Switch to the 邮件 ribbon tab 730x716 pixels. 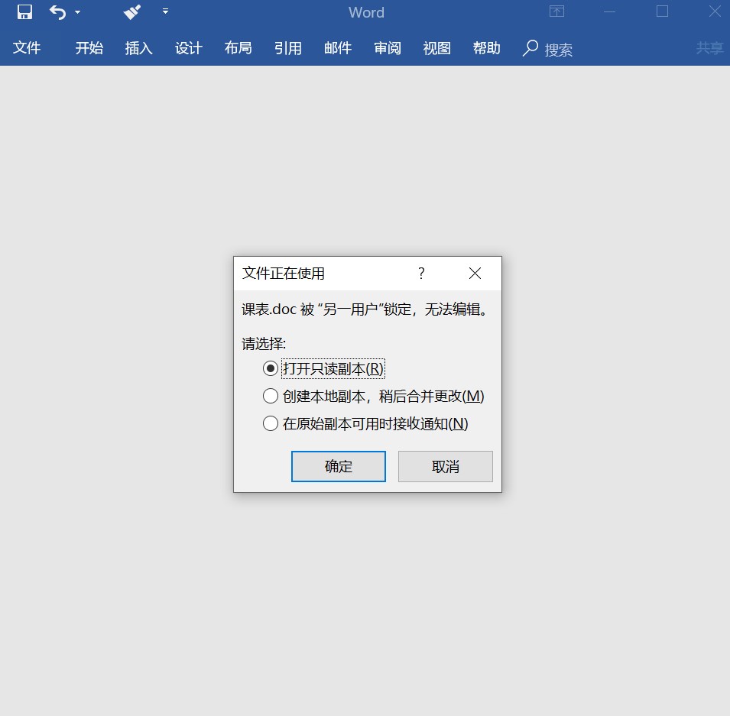coord(338,48)
